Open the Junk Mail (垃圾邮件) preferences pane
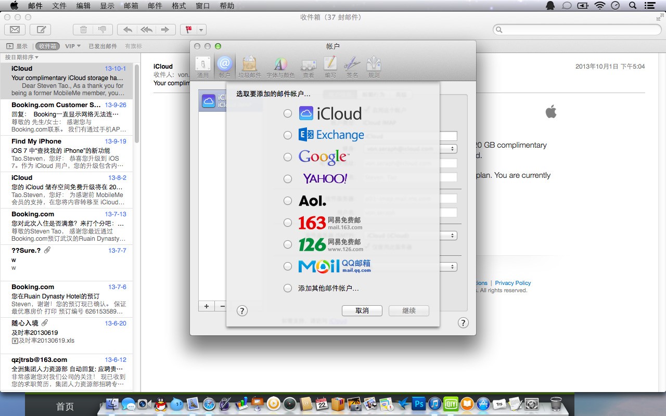The width and height of the screenshot is (666, 416). (250, 67)
